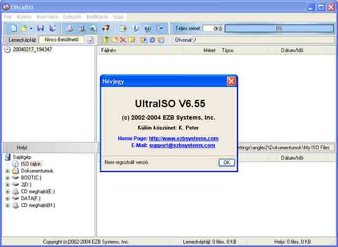338x247 pixels.
Task: Click the info bubble toolbar icon
Action: 135,28
